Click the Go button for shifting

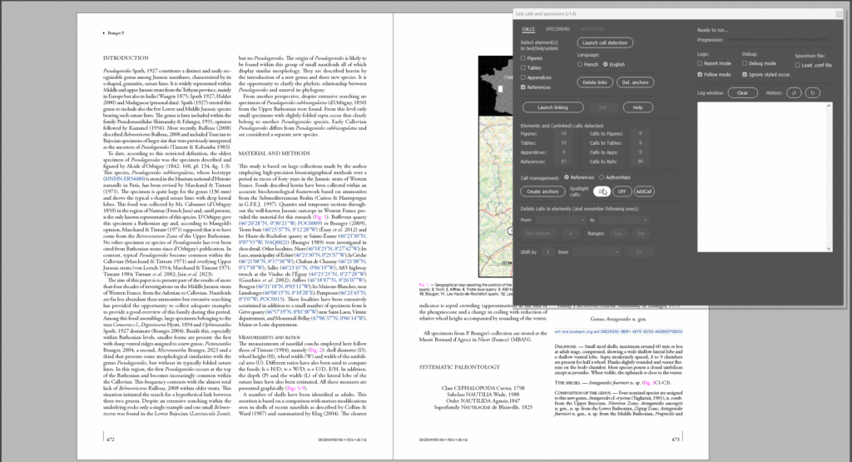click(x=638, y=252)
